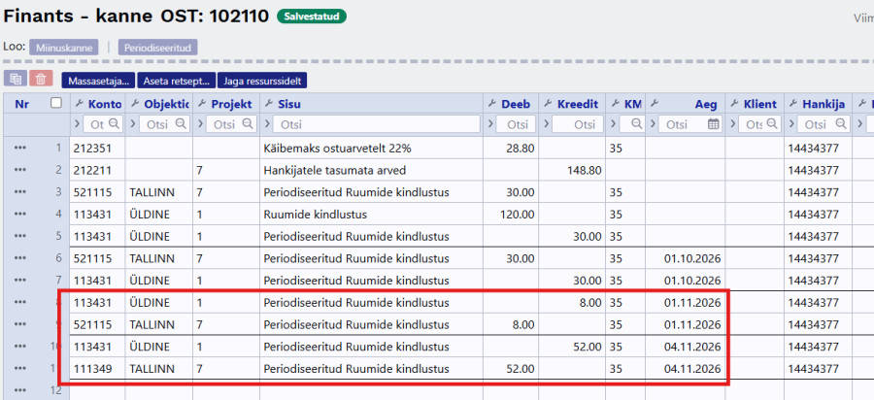Sort by the Kreedit column header

578,104
